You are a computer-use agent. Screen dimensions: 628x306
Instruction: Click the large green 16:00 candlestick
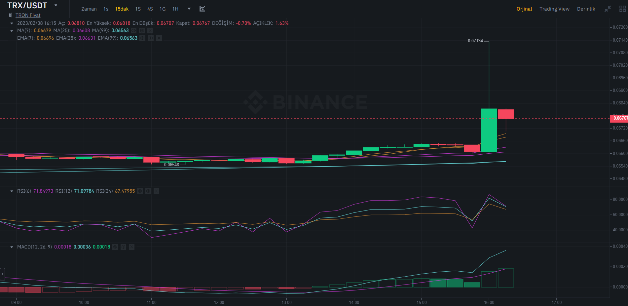489,130
